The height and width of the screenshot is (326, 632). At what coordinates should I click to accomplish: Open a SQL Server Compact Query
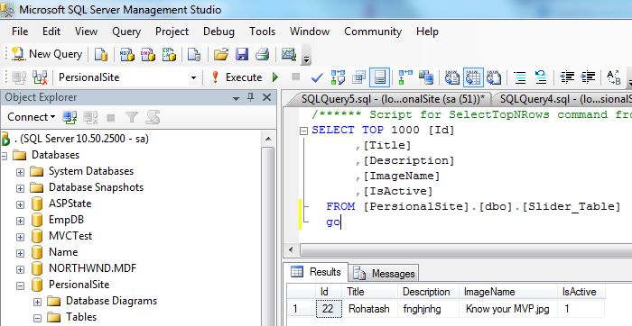tap(194, 54)
